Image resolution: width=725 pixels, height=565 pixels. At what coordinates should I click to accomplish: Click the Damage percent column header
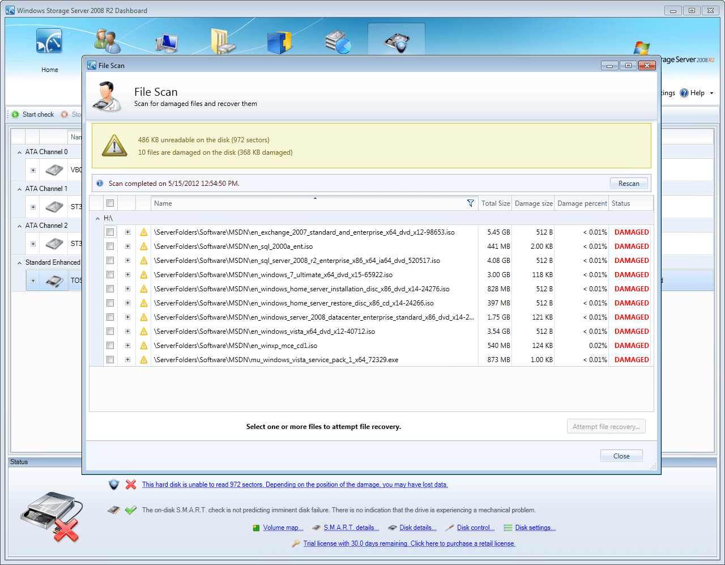tap(582, 203)
